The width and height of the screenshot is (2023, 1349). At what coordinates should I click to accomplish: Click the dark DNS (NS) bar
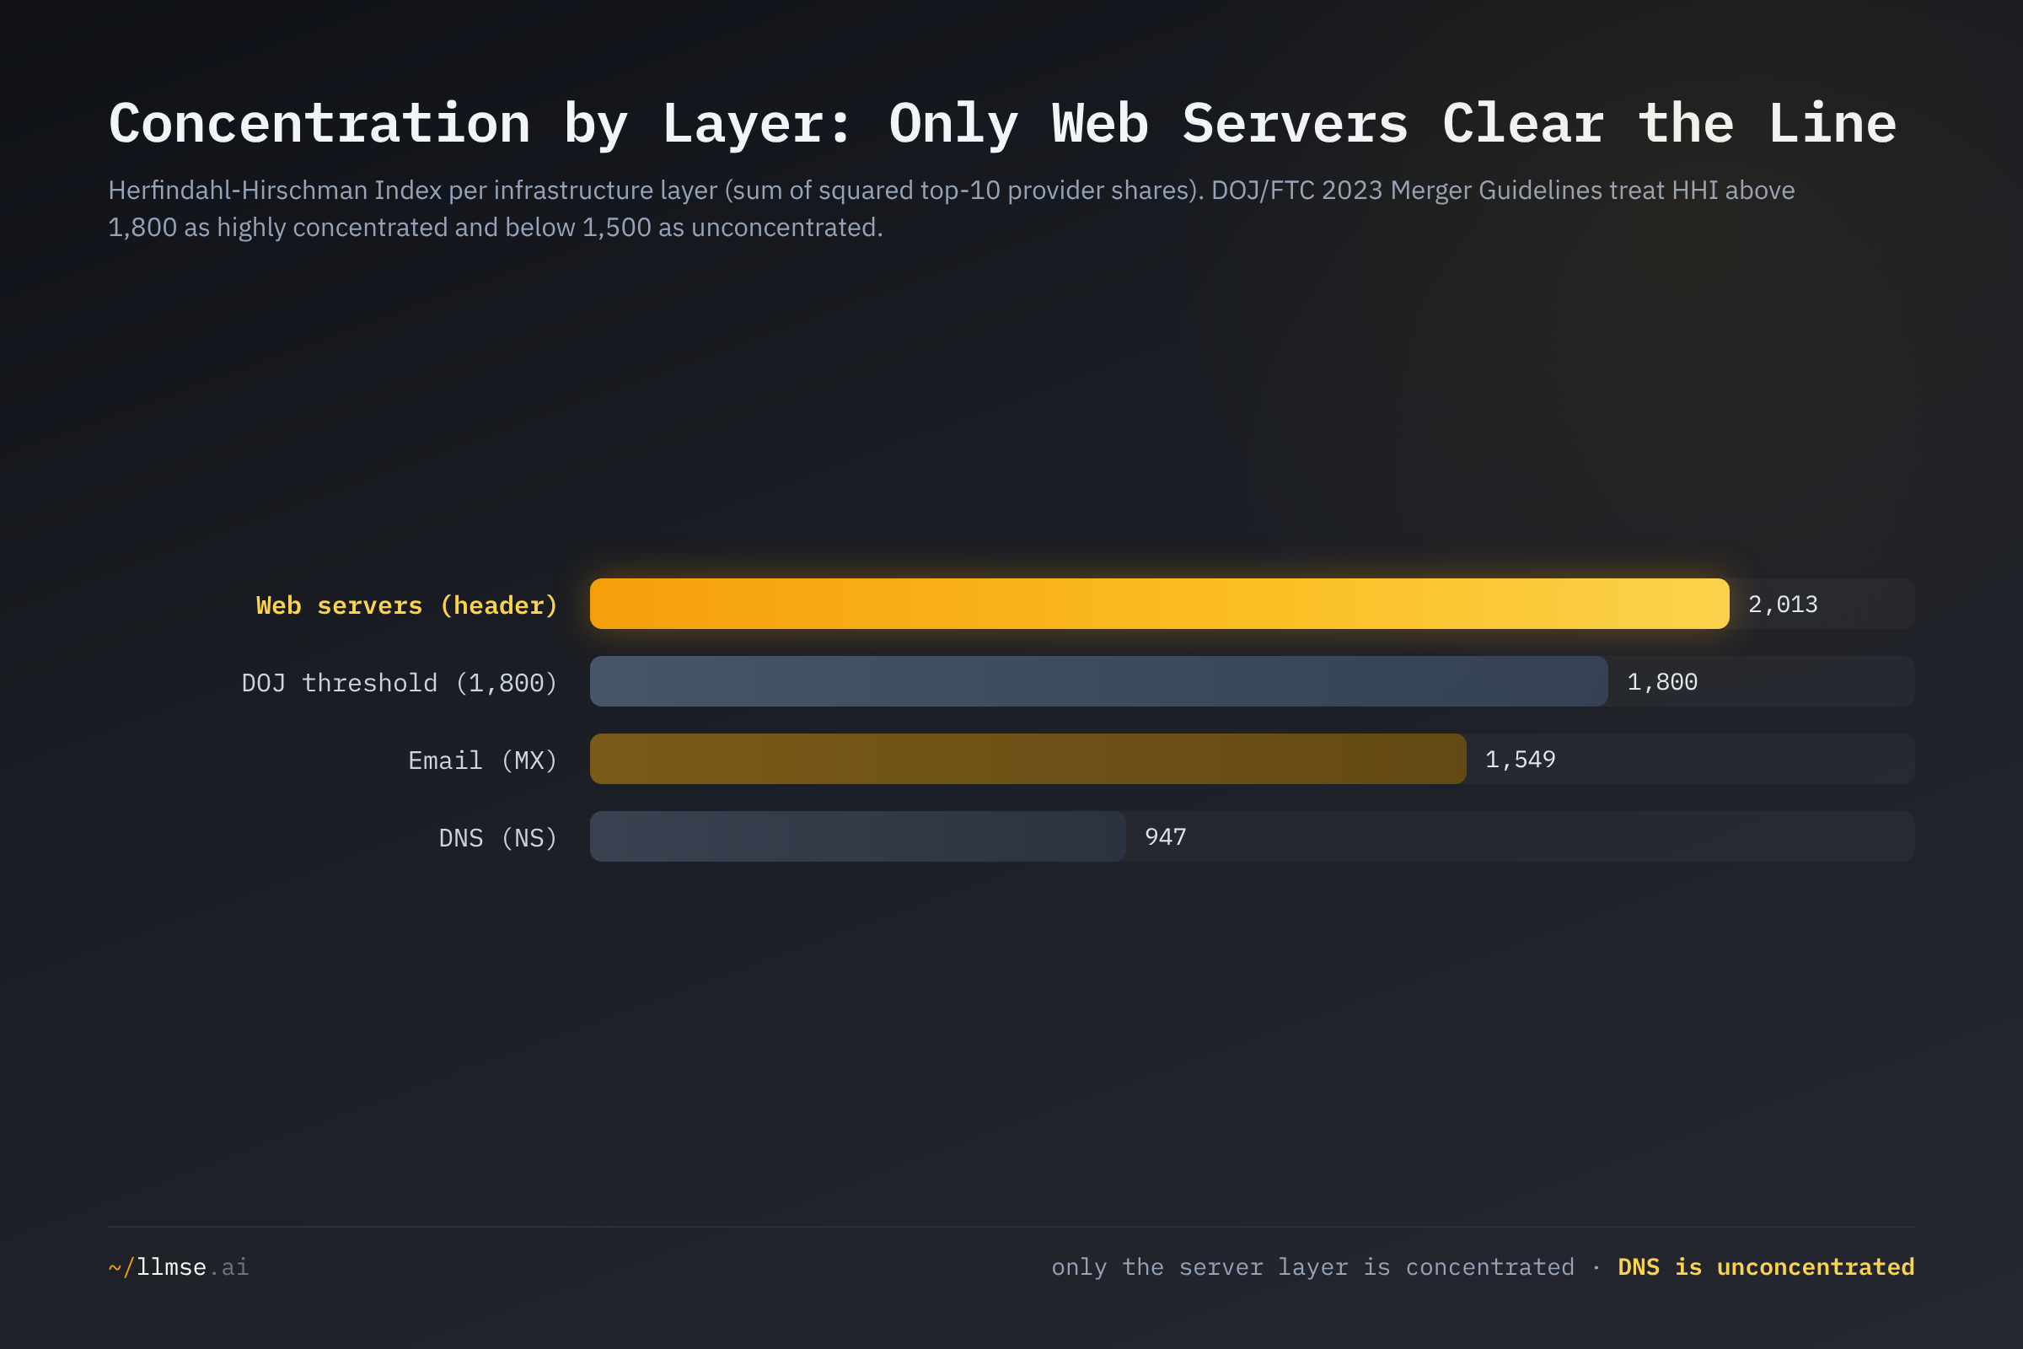(x=857, y=836)
